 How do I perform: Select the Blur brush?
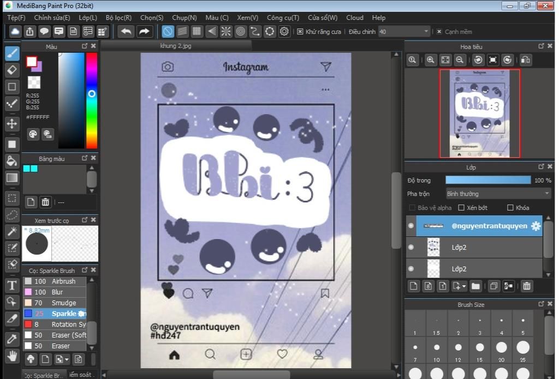point(55,292)
